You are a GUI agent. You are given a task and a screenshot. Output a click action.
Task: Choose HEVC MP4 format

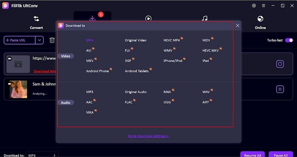coord(172,40)
